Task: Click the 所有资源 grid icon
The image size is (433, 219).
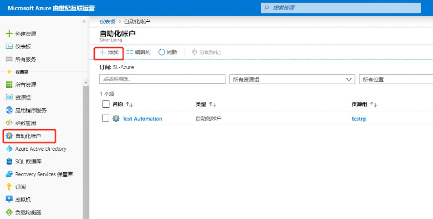Action: 9,84
